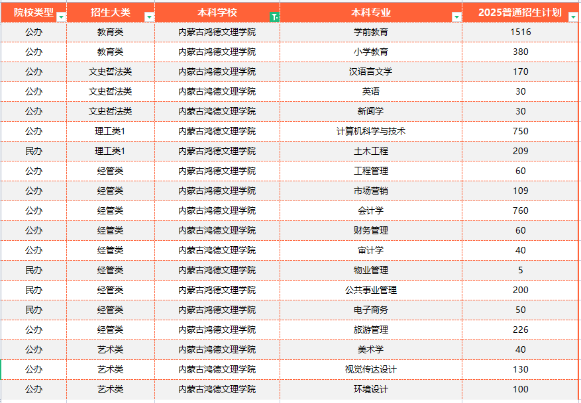
Task: Click 民办 in the 土木工程 row
Action: 34,151
